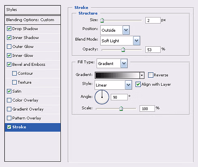This screenshot has height=167, width=198.
Task: Select the Contour sub-entry
Action: click(x=25, y=74)
